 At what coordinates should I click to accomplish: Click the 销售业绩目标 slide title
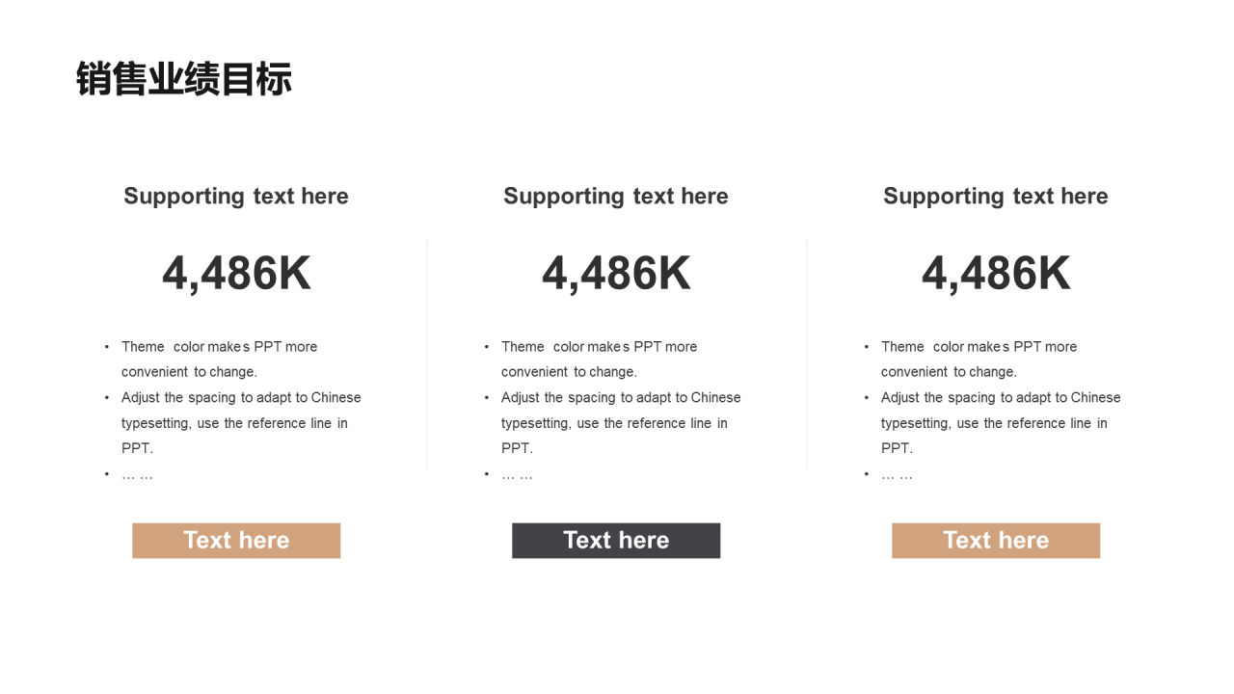[x=183, y=79]
